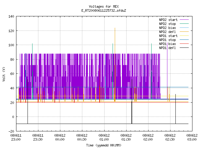The height and width of the screenshot is (148, 198).
Task: Click the orange NPD2 defl legend line
Action: (x=184, y=32)
